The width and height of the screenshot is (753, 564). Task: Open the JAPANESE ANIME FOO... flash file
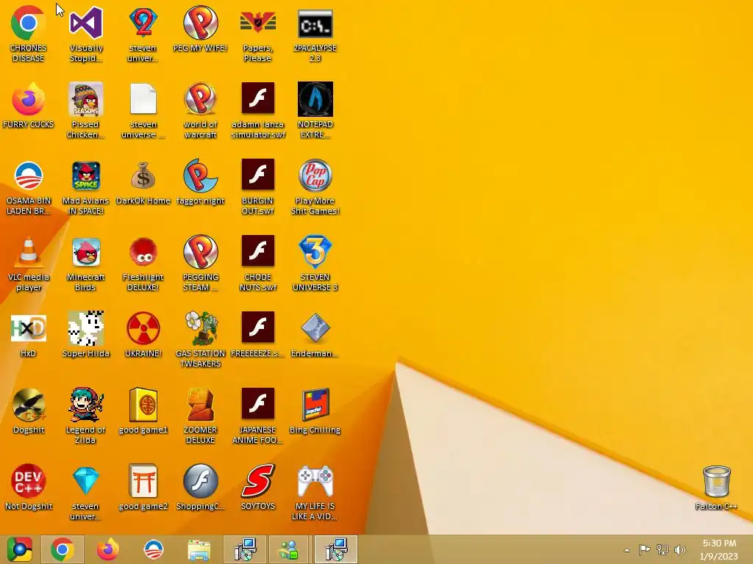[258, 416]
